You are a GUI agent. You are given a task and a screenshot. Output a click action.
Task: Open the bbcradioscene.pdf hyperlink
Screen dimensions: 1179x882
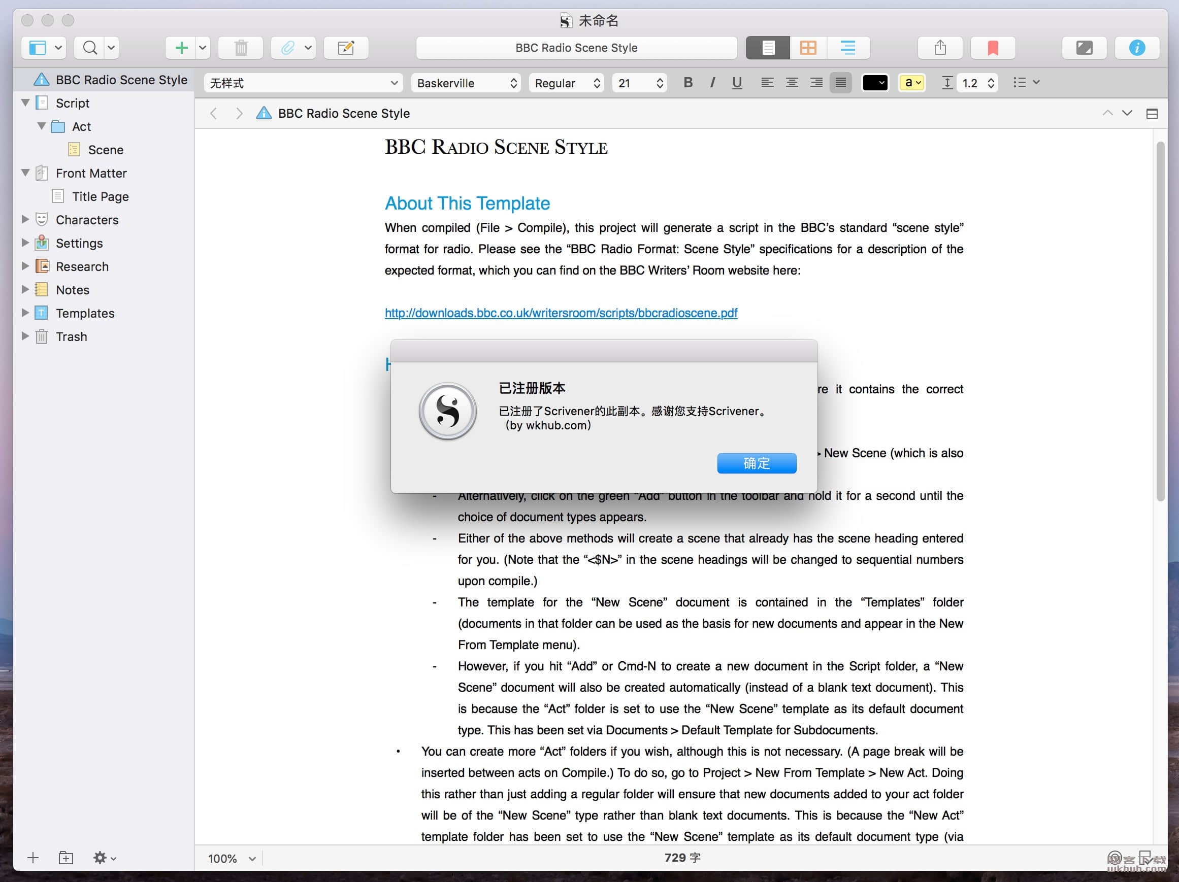coord(561,313)
